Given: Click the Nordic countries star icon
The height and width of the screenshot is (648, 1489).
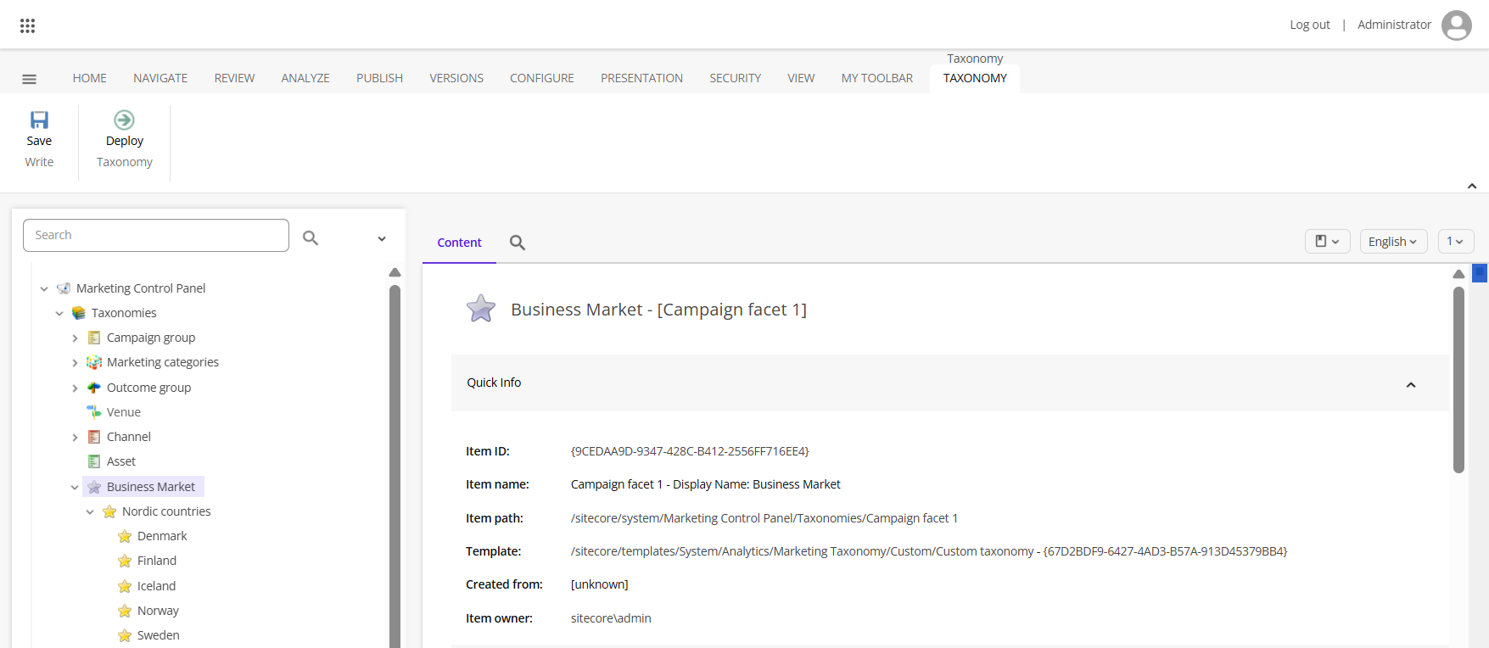Looking at the screenshot, I should [109, 511].
